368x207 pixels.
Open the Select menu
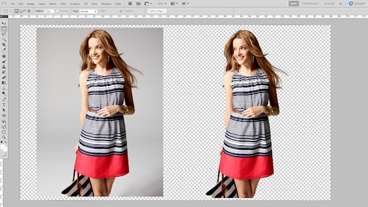pos(52,4)
